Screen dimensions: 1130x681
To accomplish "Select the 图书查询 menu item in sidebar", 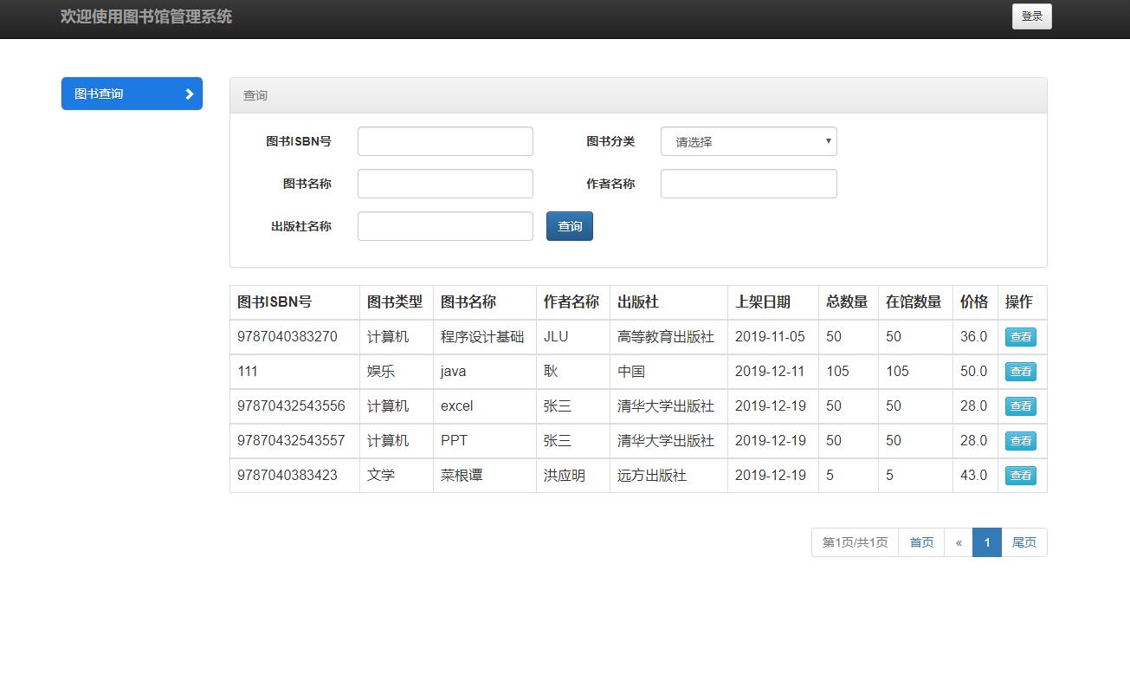I will point(121,94).
